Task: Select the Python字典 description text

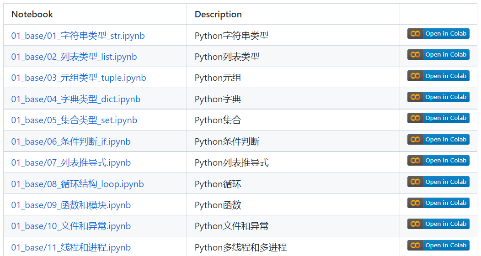Action: [218, 99]
